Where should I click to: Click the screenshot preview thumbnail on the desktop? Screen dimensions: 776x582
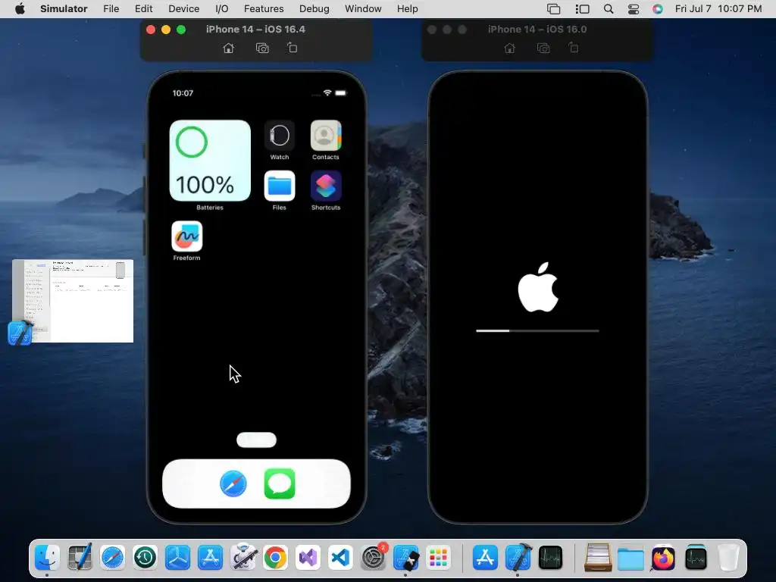click(73, 301)
